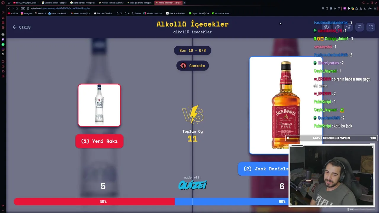Viewport: 379px width, 213px height.
Task: Click the browser search magnifier icon
Action: [x=363, y=3]
